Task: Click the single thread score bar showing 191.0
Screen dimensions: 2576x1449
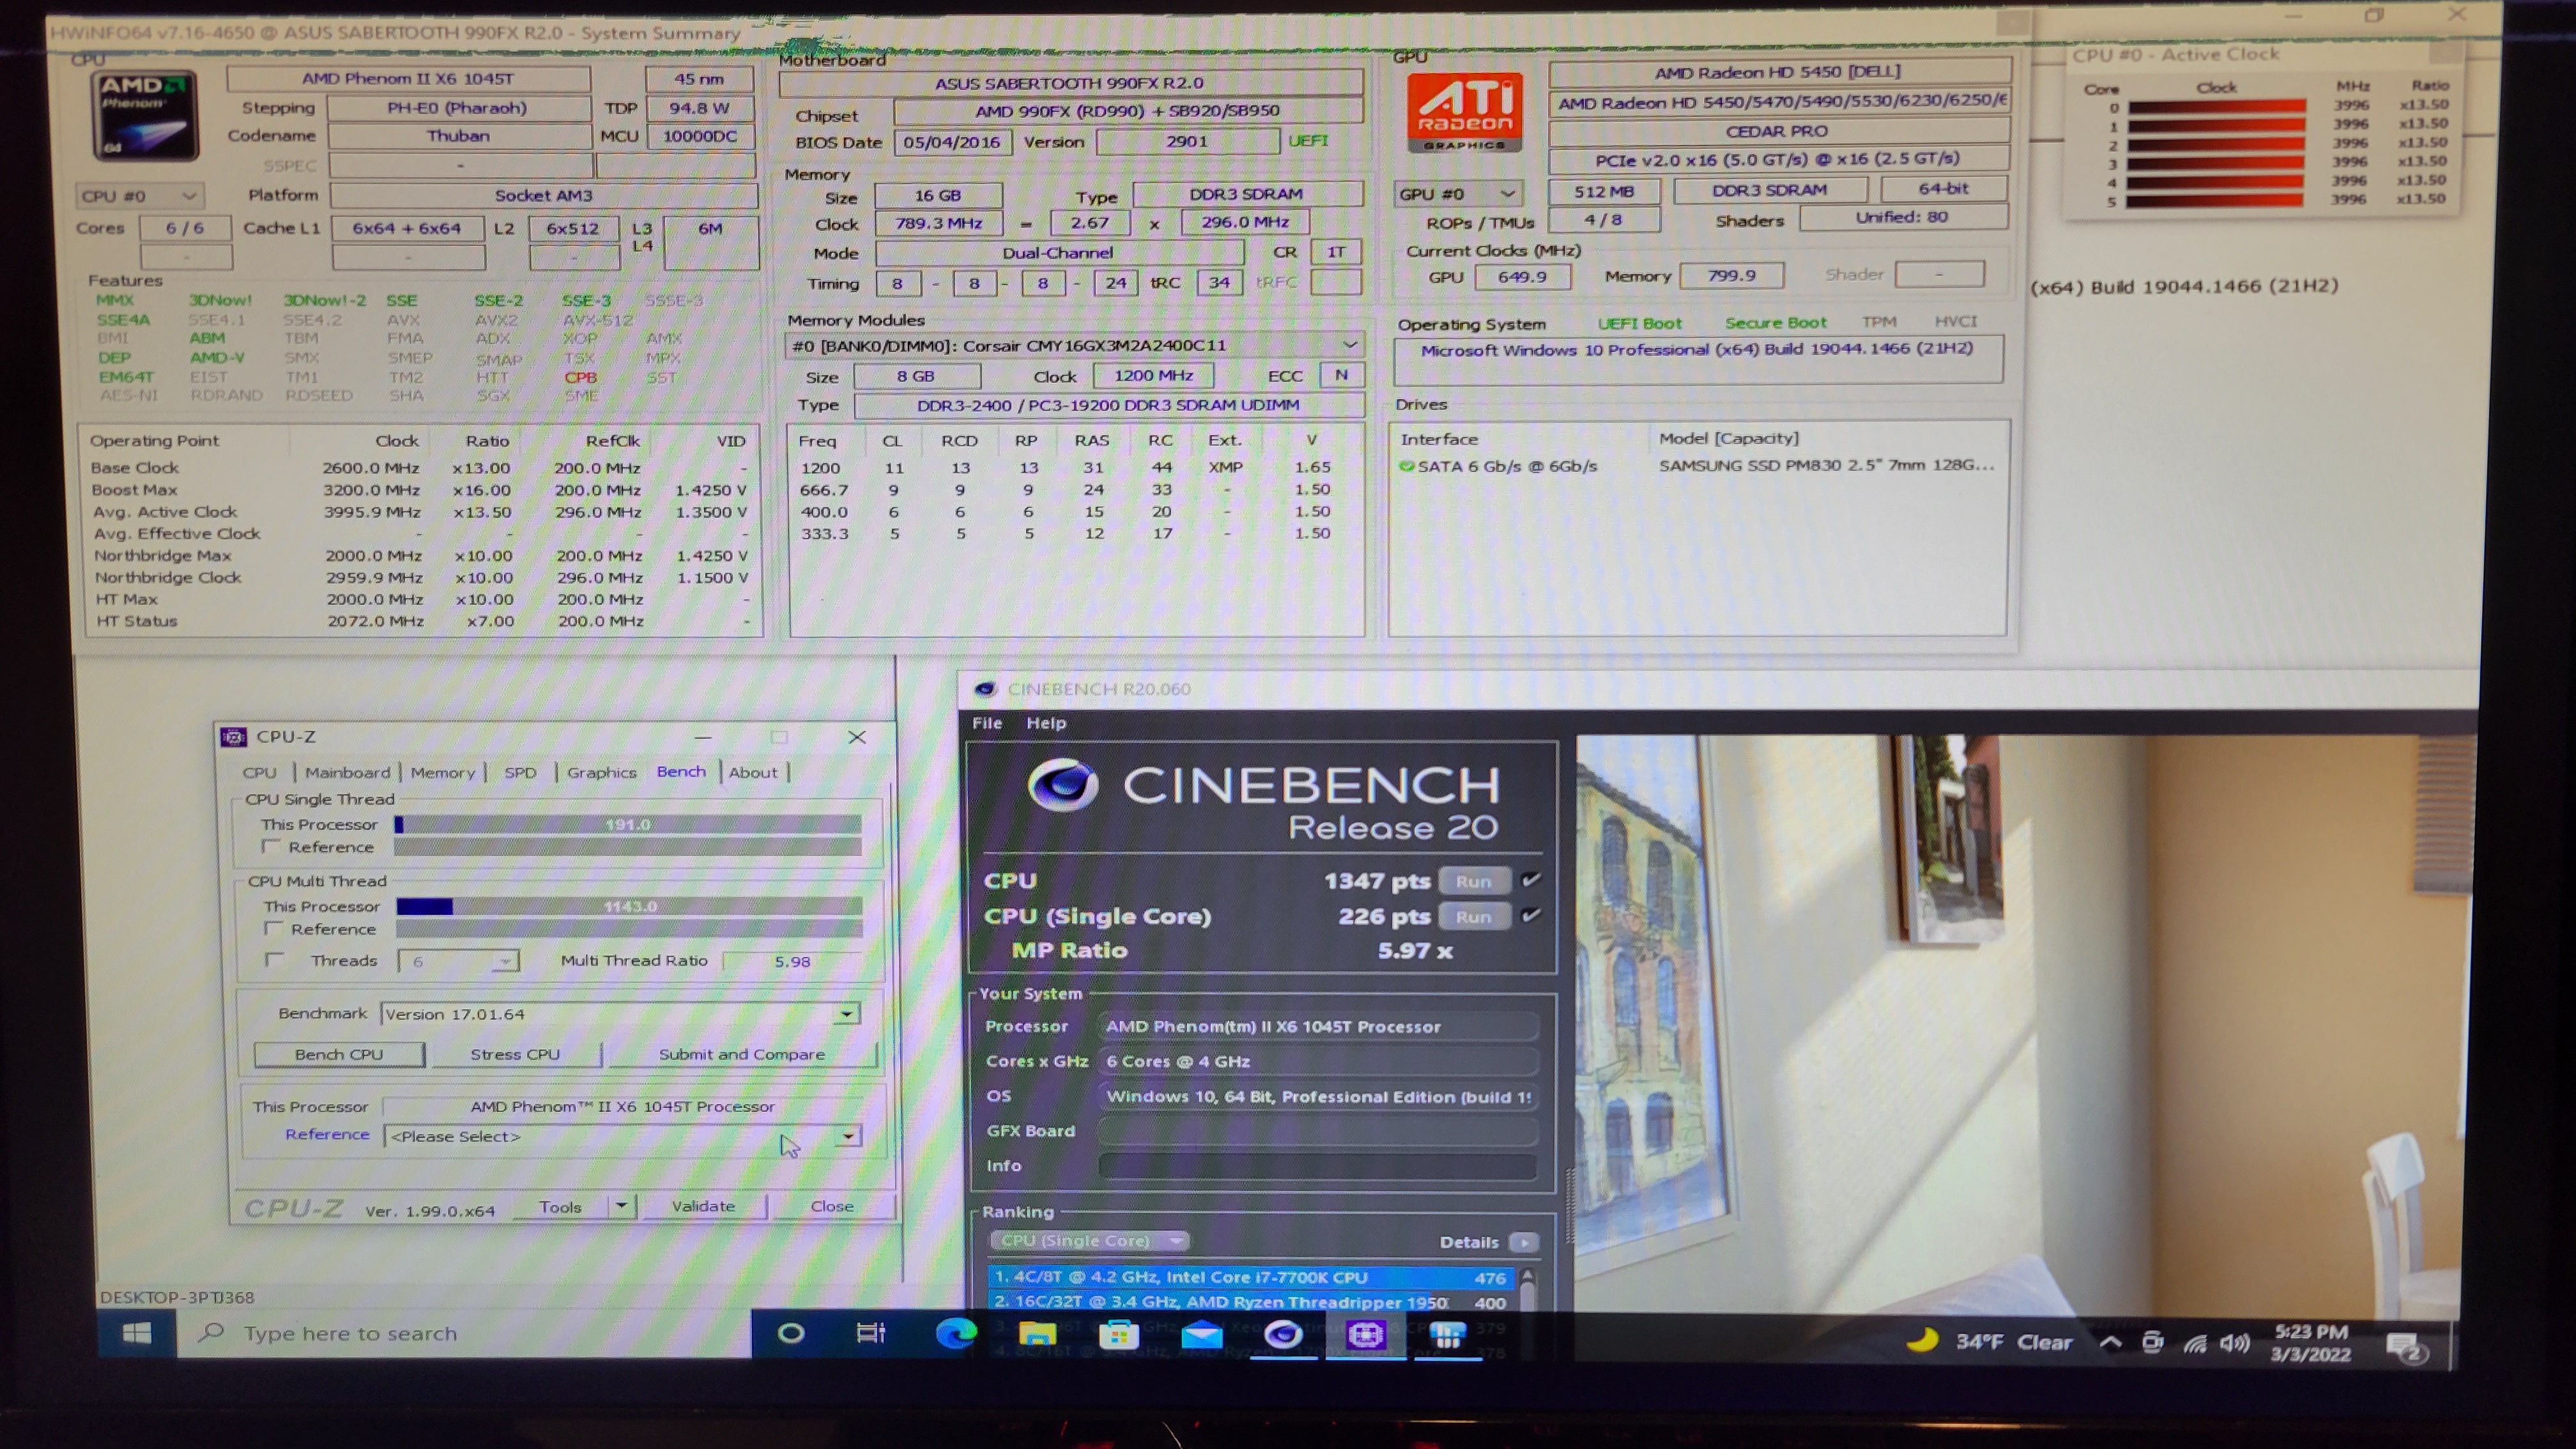Action: pyautogui.click(x=628, y=824)
